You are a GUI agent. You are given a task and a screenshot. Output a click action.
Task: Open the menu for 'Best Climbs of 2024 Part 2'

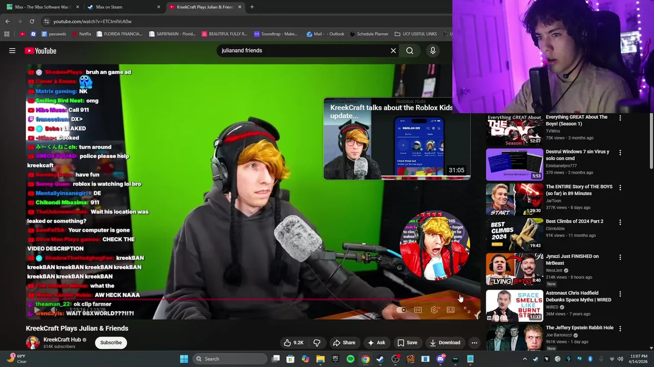(620, 222)
